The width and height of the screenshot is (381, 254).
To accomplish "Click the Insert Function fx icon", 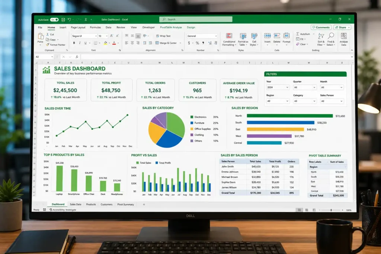I will click(77, 57).
